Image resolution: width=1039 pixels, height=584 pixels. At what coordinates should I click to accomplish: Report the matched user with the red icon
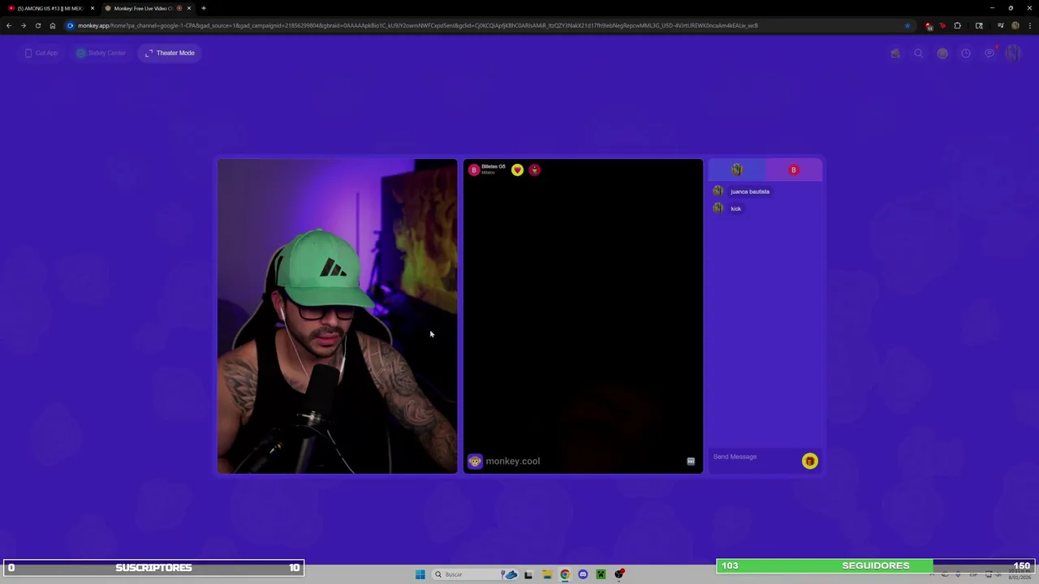coord(534,170)
